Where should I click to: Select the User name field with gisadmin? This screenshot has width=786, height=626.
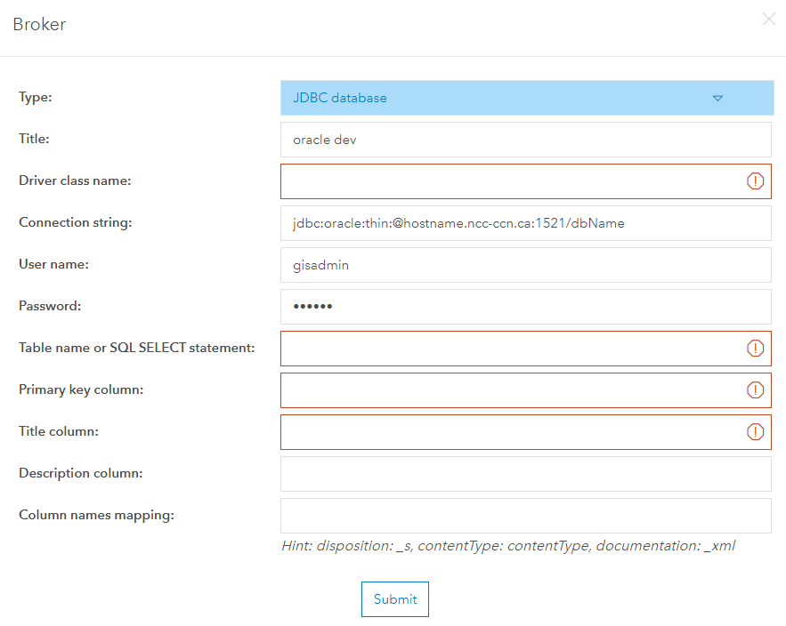point(525,265)
